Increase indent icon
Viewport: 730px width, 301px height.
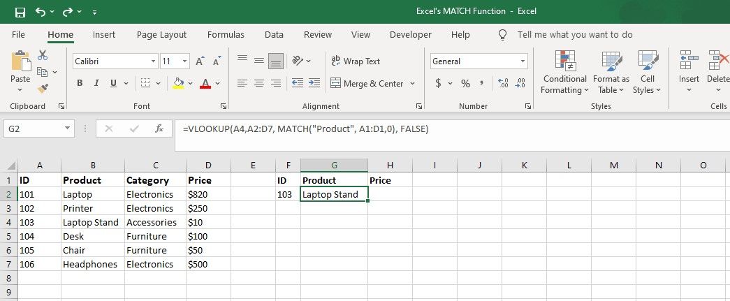tap(314, 83)
